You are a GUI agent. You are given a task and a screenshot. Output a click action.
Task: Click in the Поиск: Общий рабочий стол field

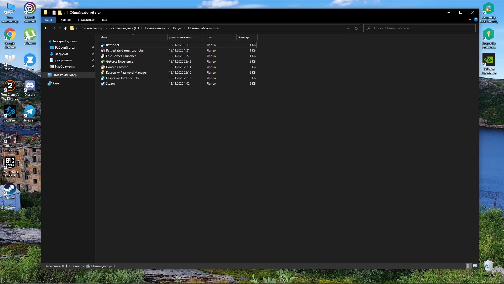(x=419, y=28)
